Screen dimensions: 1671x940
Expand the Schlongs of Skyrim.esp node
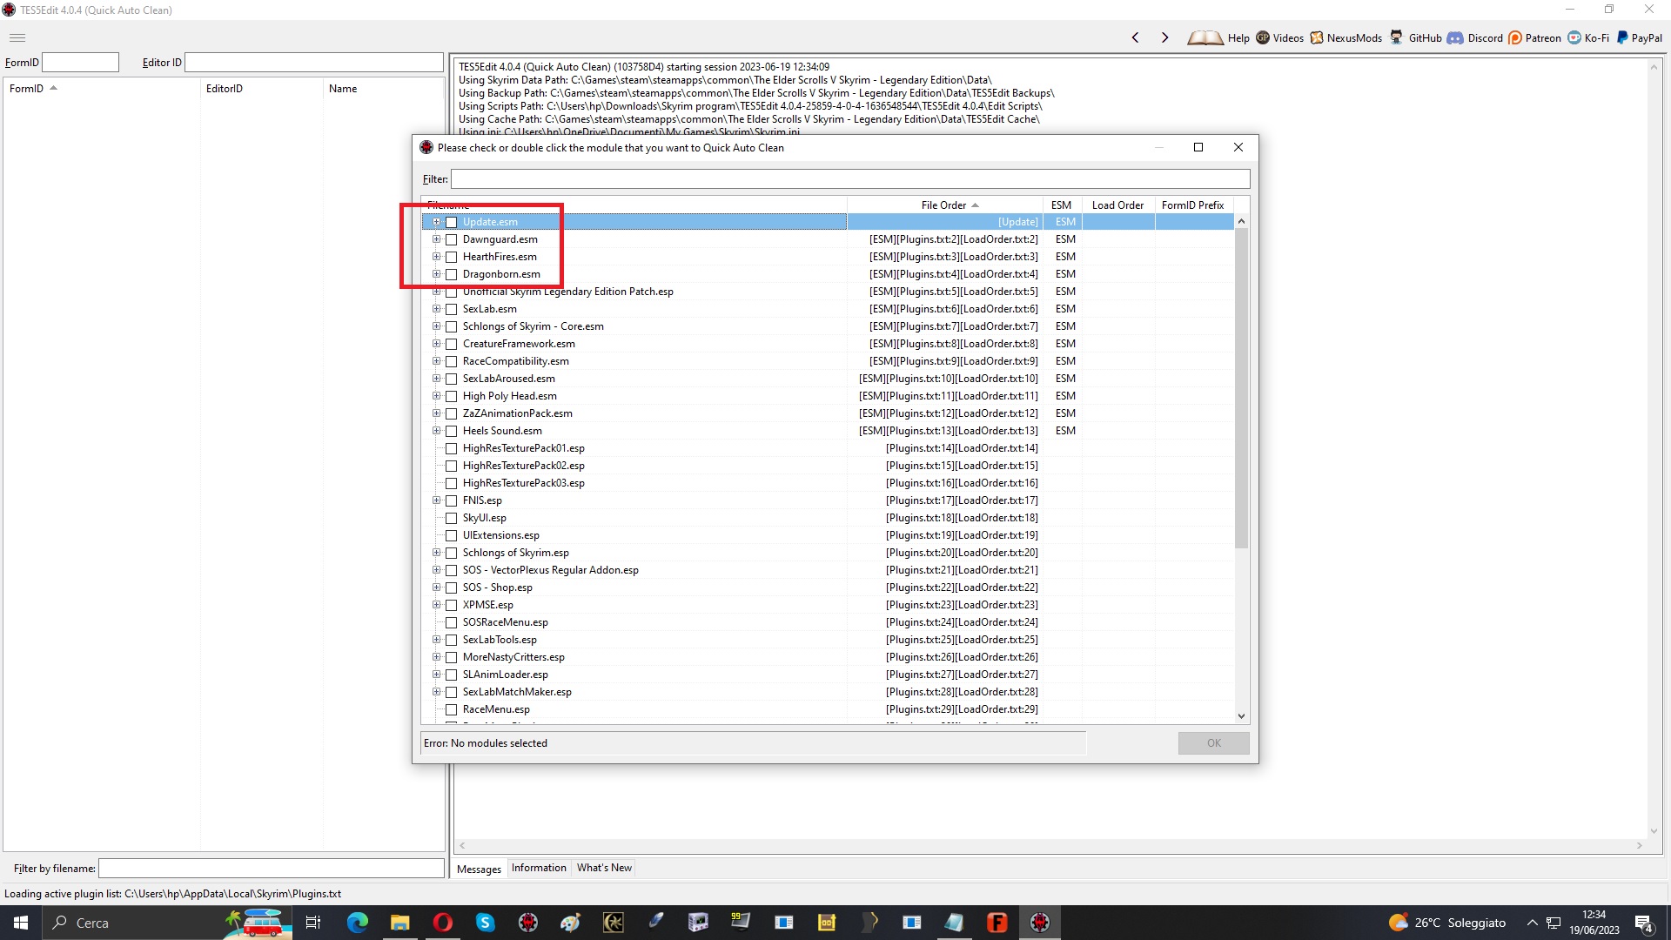tap(436, 552)
